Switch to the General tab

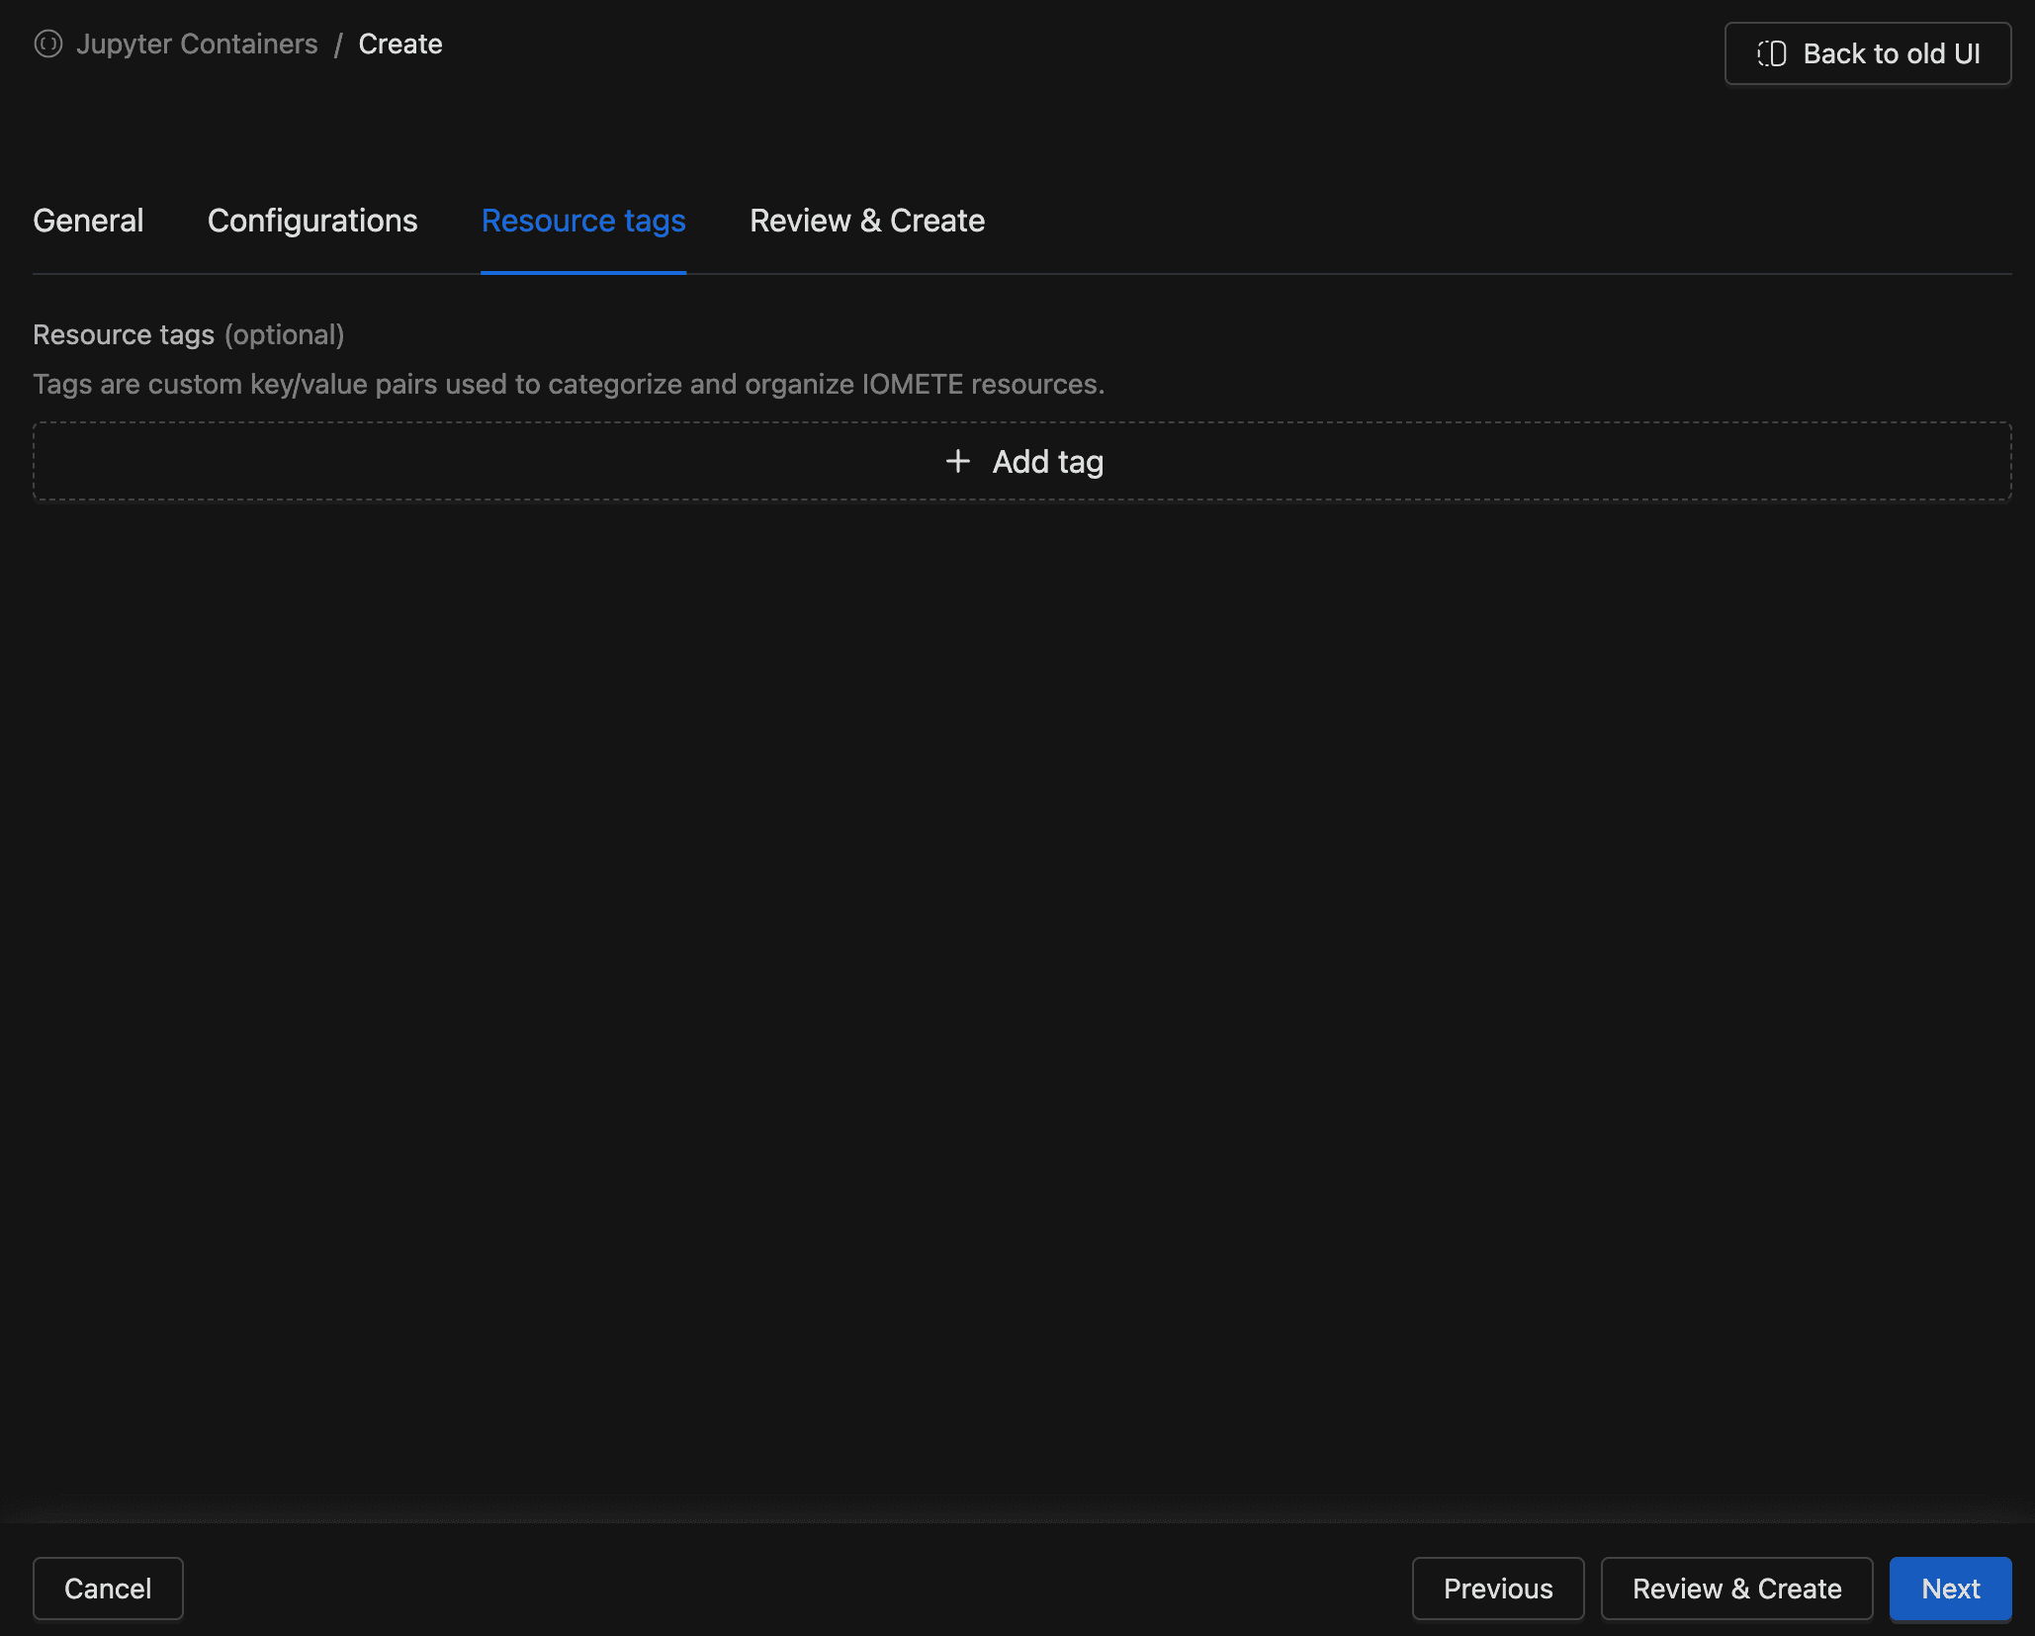click(x=88, y=221)
